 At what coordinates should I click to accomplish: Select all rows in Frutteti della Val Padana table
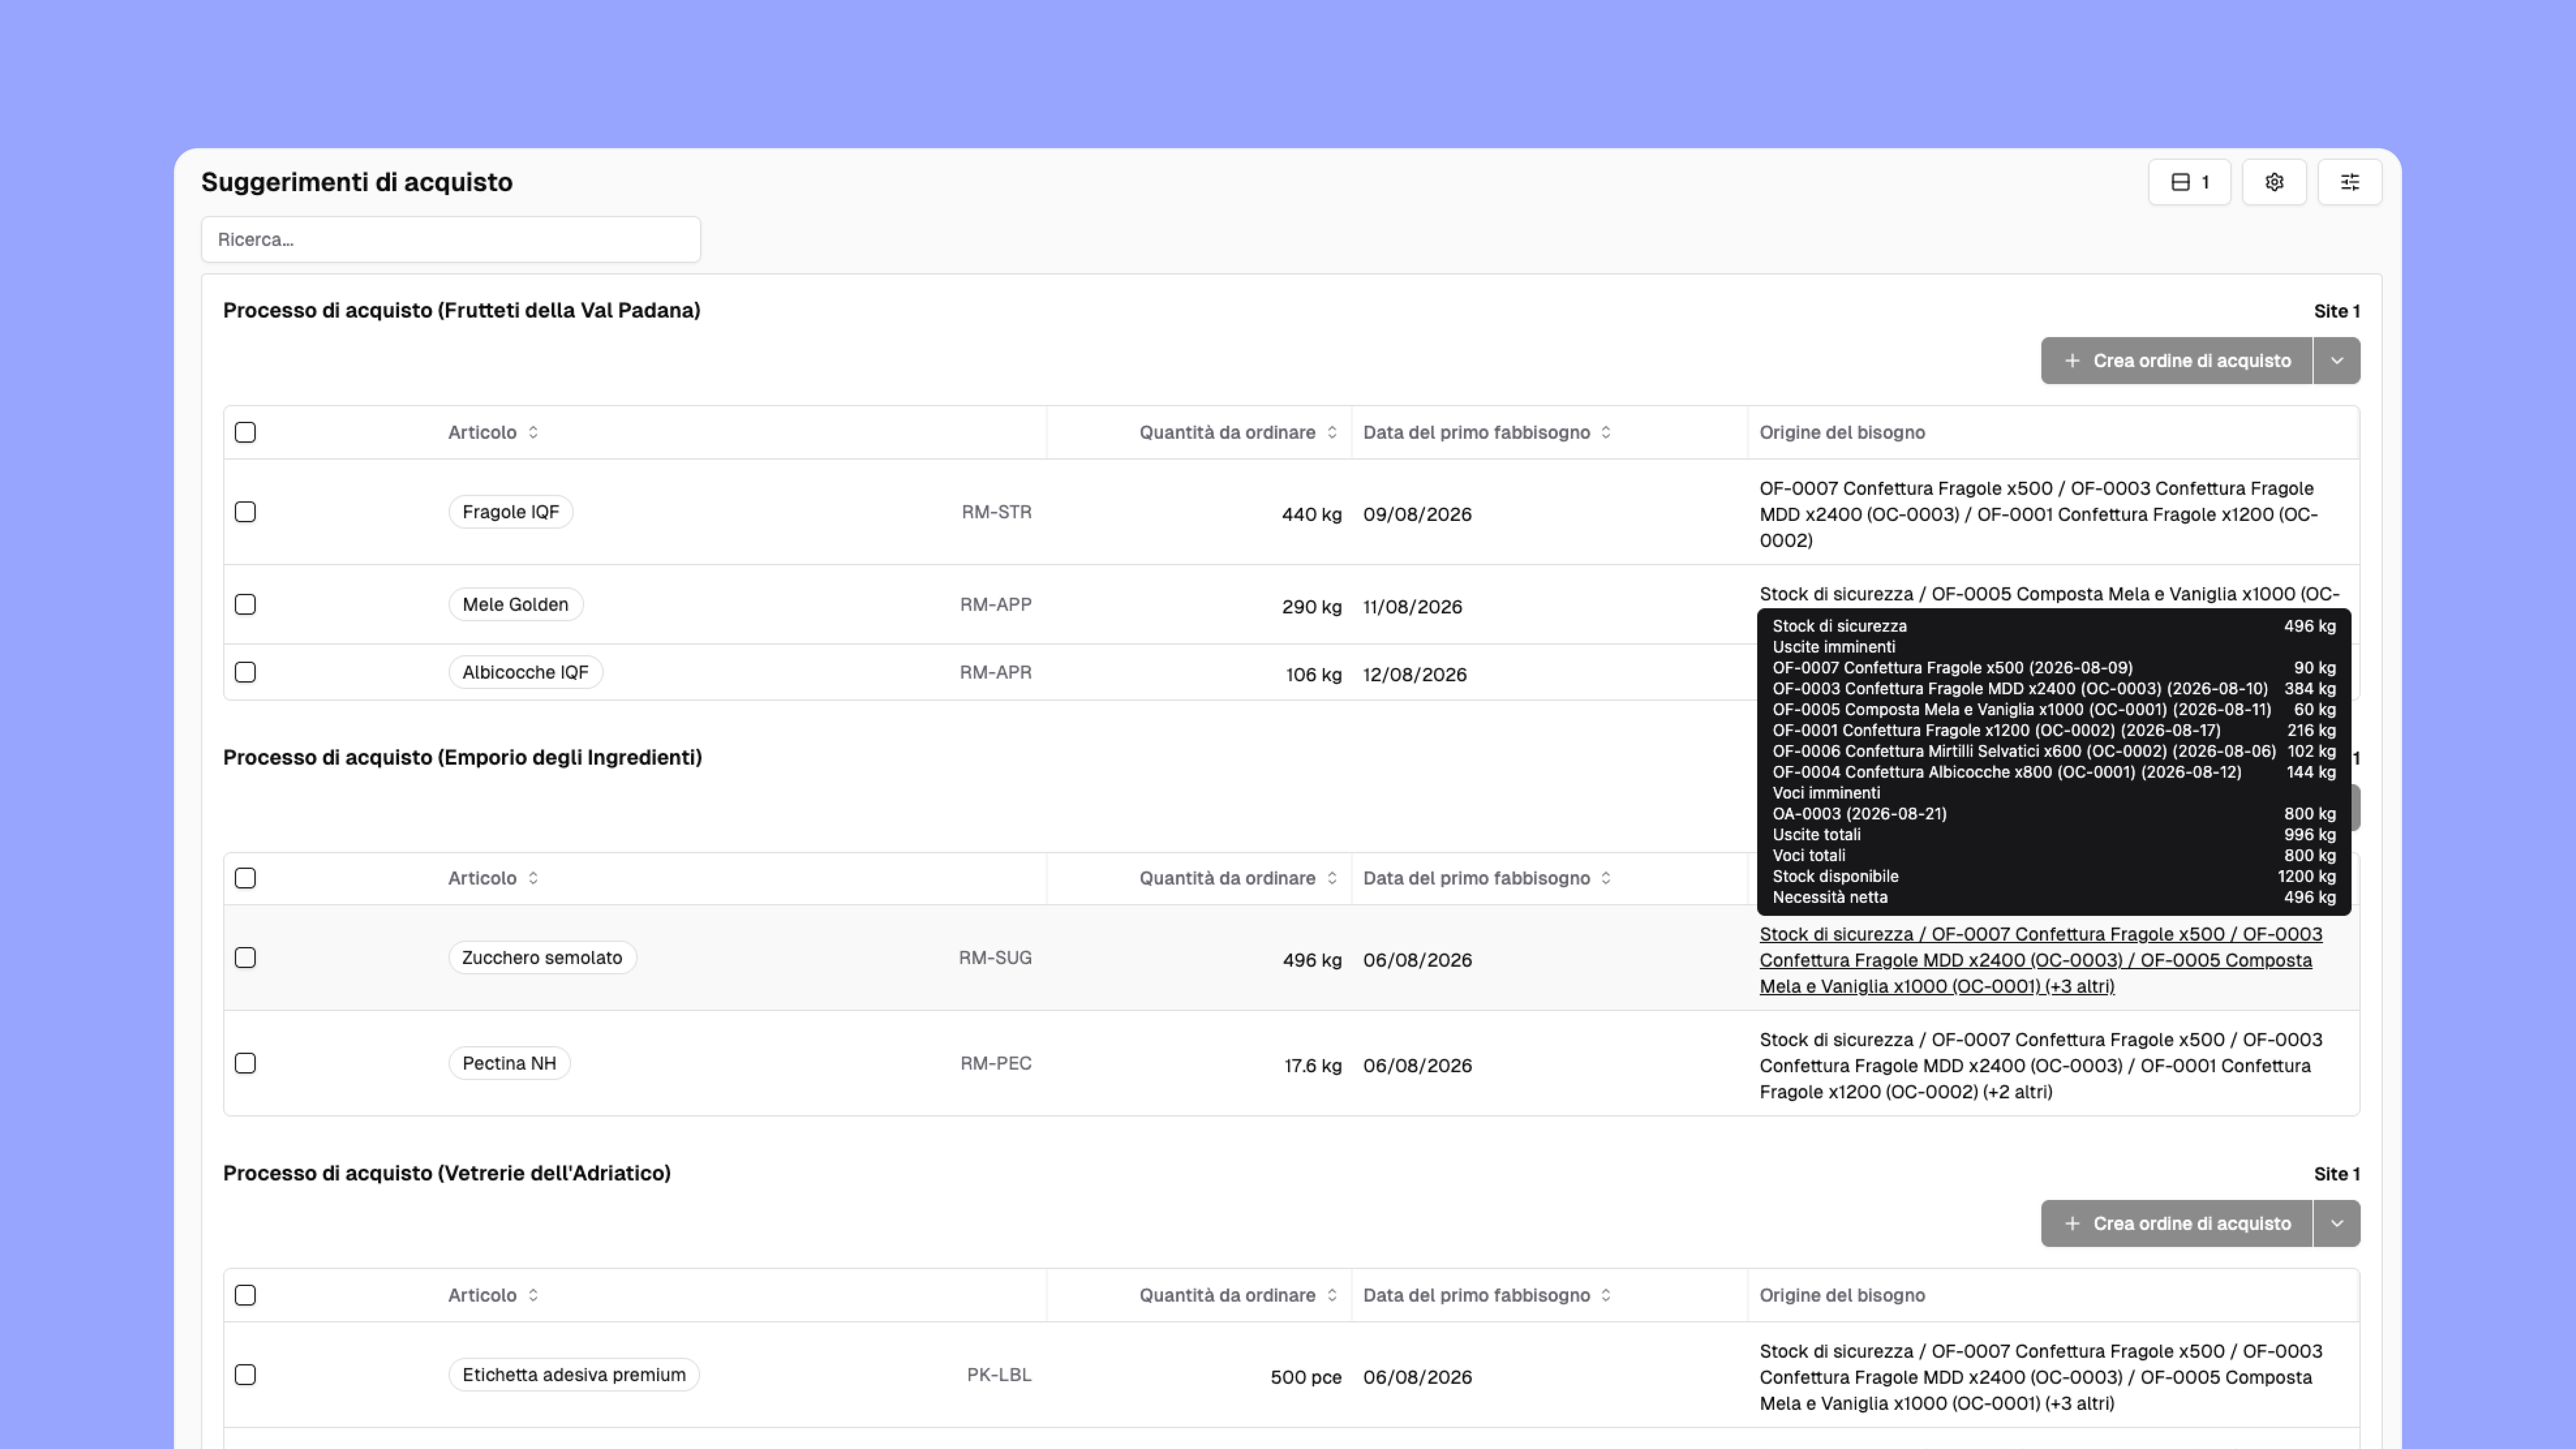[x=245, y=432]
